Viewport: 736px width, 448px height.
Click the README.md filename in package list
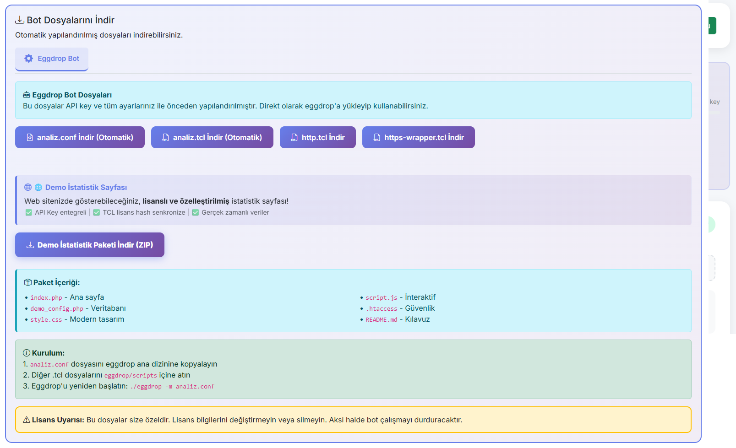click(x=382, y=320)
